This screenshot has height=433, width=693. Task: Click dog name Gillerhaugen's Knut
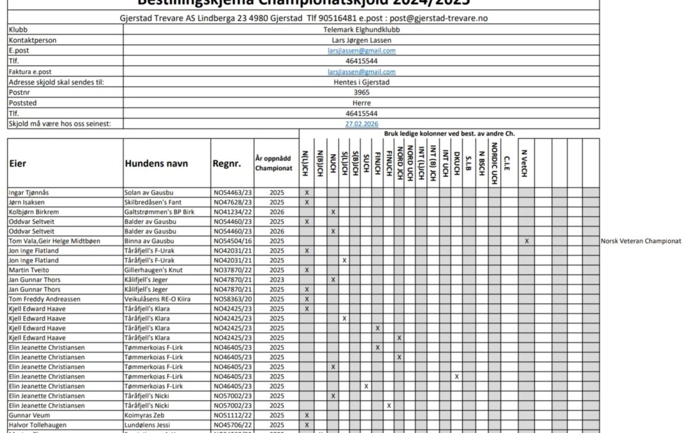tap(153, 270)
